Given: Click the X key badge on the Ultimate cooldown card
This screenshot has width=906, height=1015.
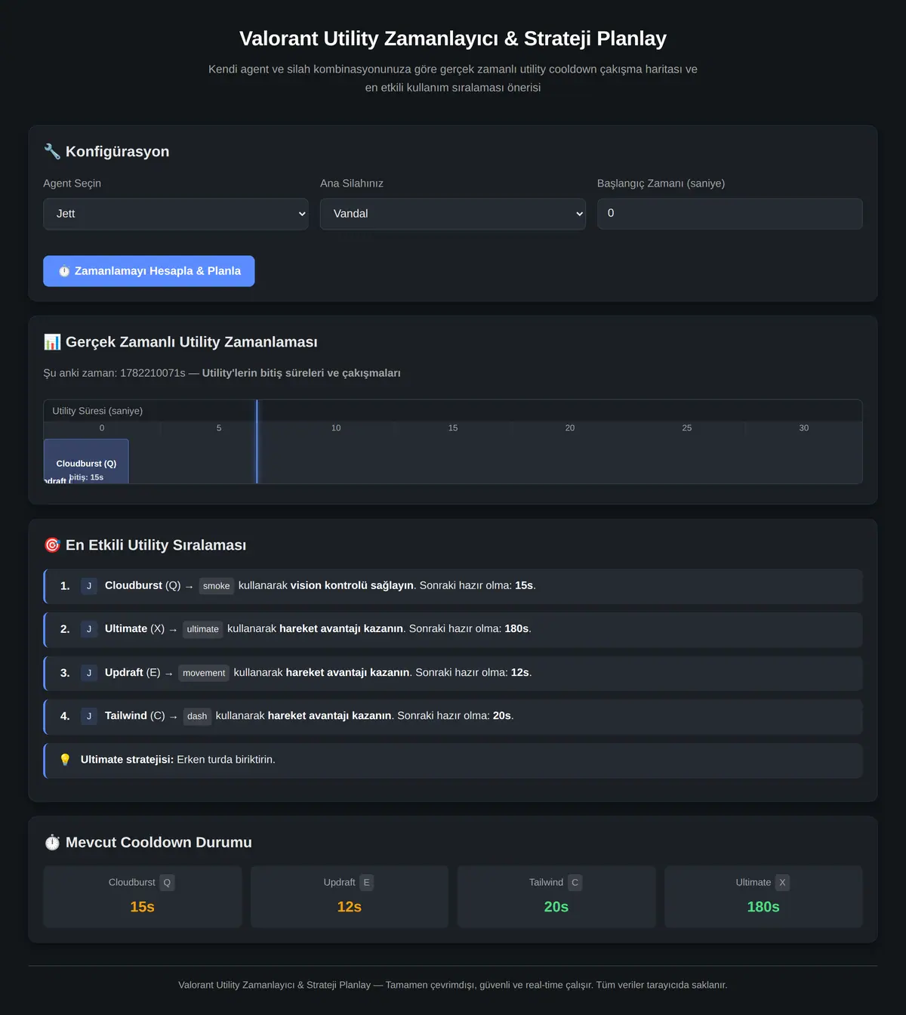Looking at the screenshot, I should click(x=782, y=882).
